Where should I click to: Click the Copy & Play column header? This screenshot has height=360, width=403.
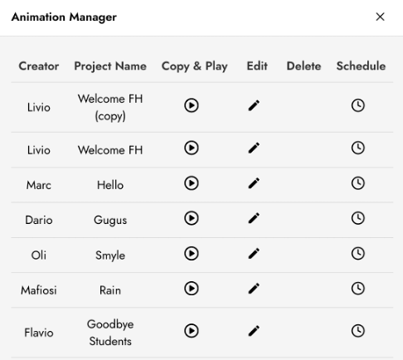(x=195, y=66)
